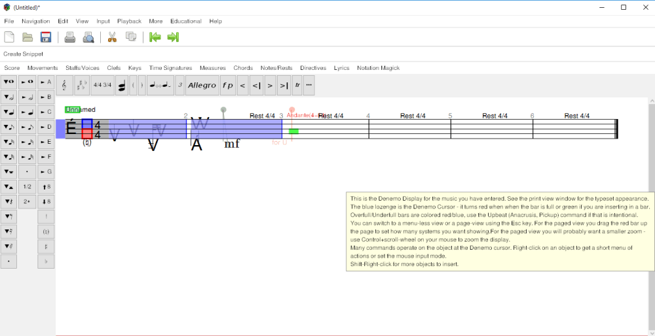The width and height of the screenshot is (655, 336).
Task: Click the green cursor in measure 3
Action: pos(293,131)
